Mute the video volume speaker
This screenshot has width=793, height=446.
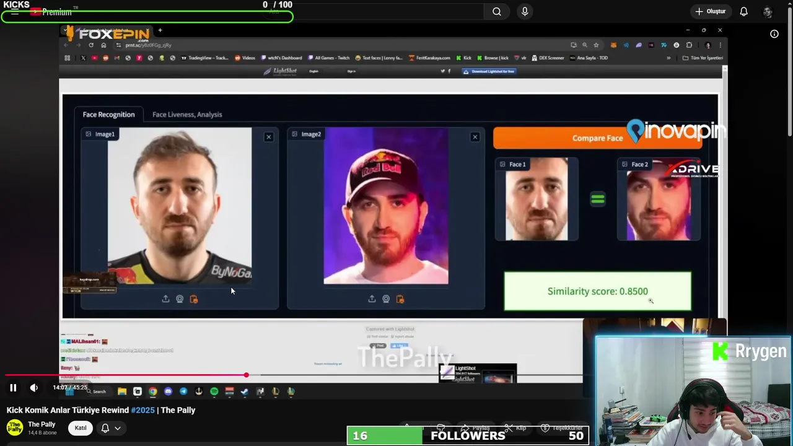coord(33,388)
